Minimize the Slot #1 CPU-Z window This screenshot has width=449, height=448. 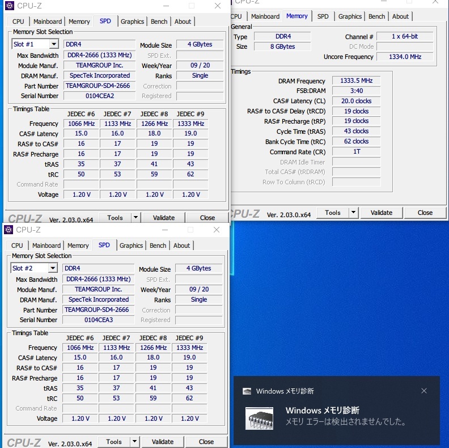[x=166, y=6]
